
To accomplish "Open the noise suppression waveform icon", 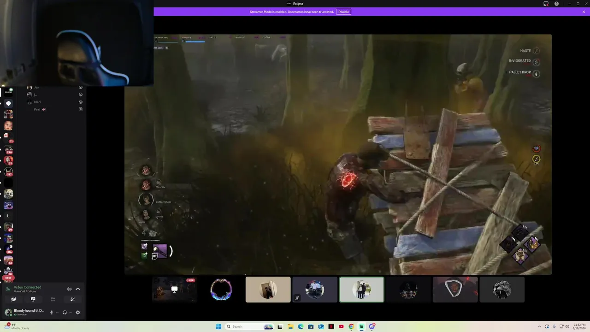I will point(70,289).
